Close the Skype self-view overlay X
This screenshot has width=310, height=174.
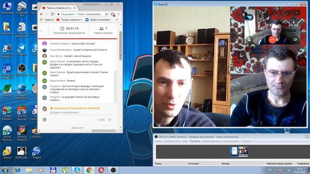coord(296,13)
